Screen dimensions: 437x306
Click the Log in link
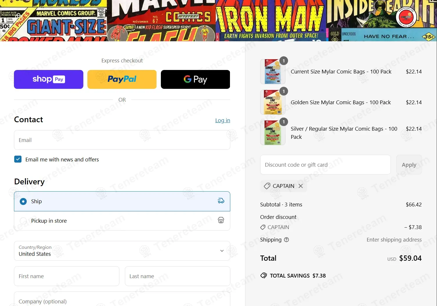pos(222,120)
